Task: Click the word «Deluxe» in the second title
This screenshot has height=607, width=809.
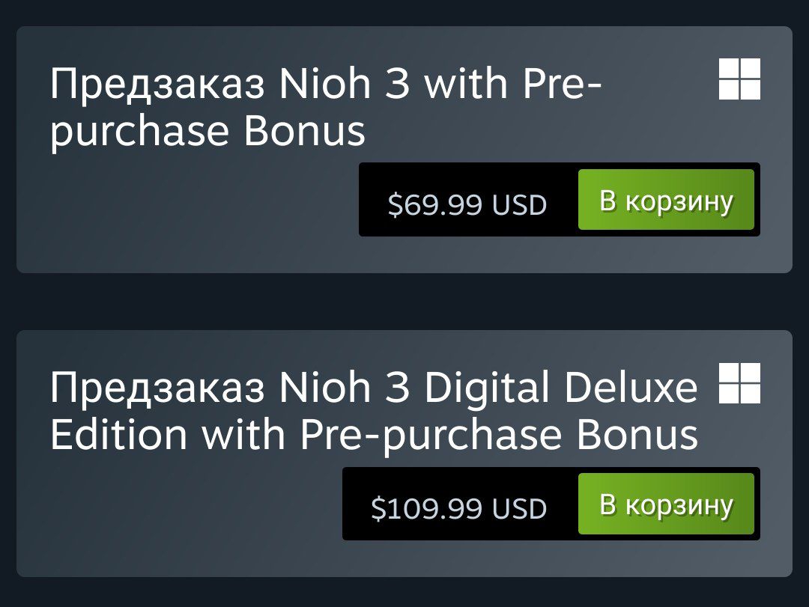Action: (631, 388)
